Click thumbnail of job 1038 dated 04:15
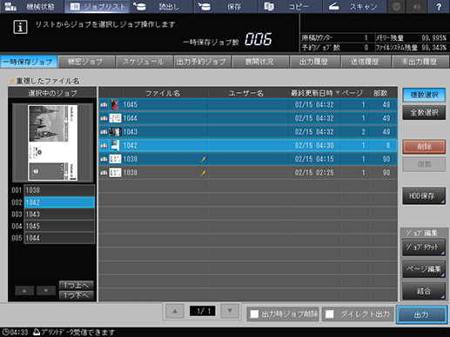The image size is (450, 337). point(115,159)
